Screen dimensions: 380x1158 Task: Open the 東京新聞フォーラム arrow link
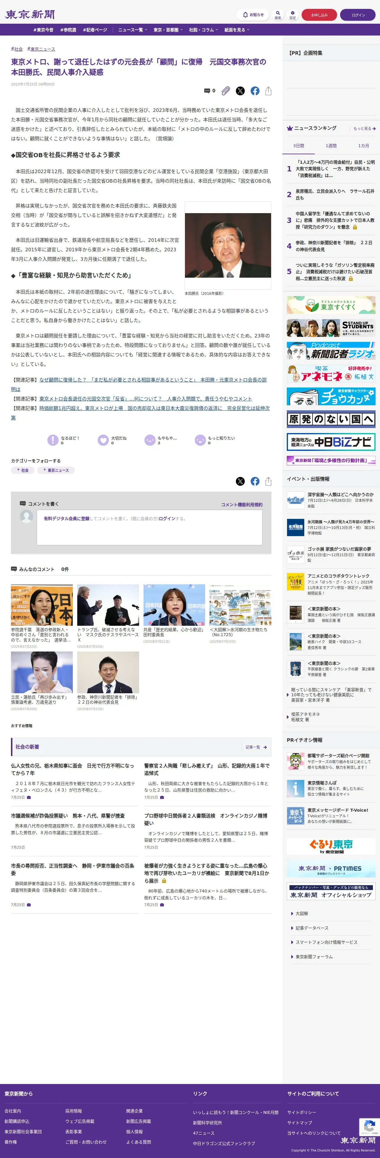pyautogui.click(x=312, y=957)
